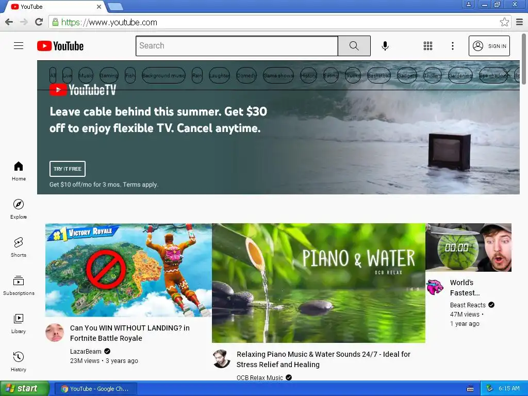The image size is (528, 396).
Task: Click the YouTube logo
Action: [60, 46]
